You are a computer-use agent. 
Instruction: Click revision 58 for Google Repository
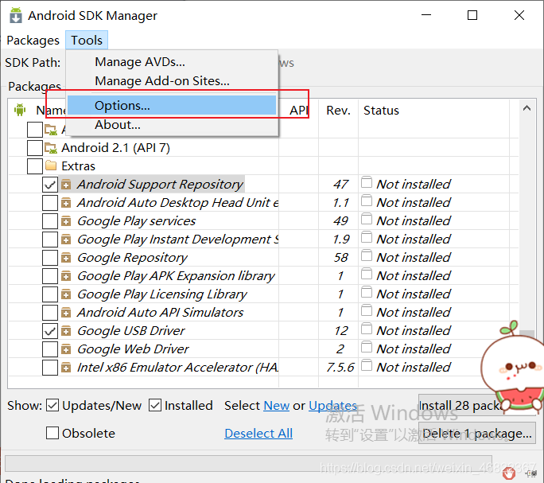340,258
